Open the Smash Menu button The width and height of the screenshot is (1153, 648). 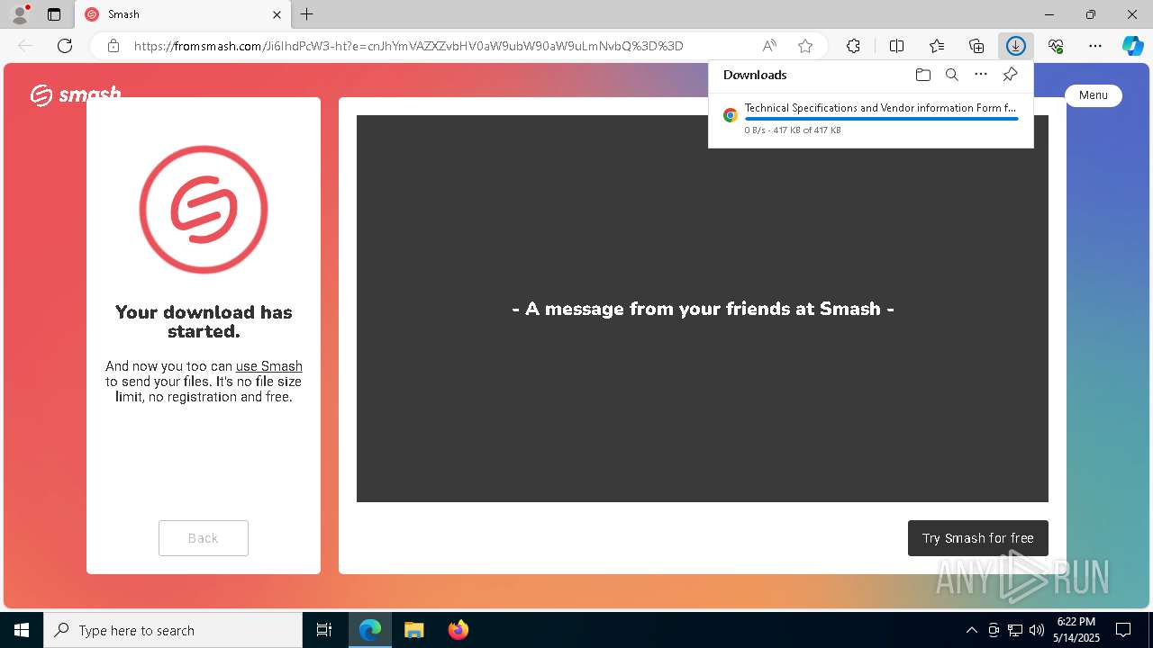pyautogui.click(x=1094, y=95)
